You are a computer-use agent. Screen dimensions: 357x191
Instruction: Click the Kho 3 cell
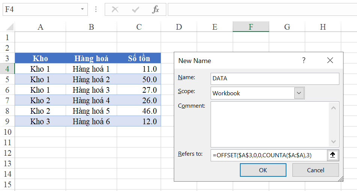[x=40, y=121]
